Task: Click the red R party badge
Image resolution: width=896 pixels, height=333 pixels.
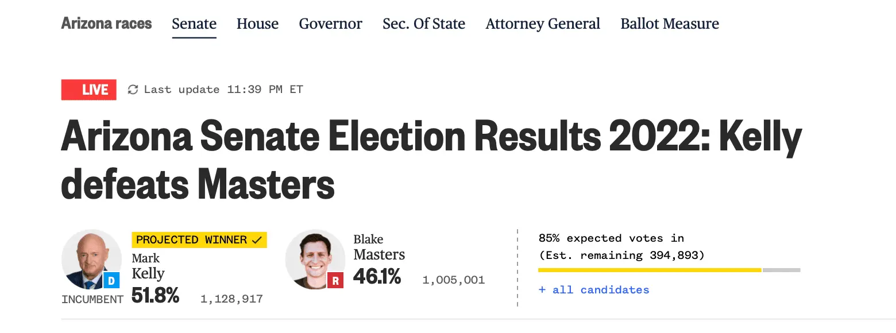Action: pyautogui.click(x=335, y=280)
